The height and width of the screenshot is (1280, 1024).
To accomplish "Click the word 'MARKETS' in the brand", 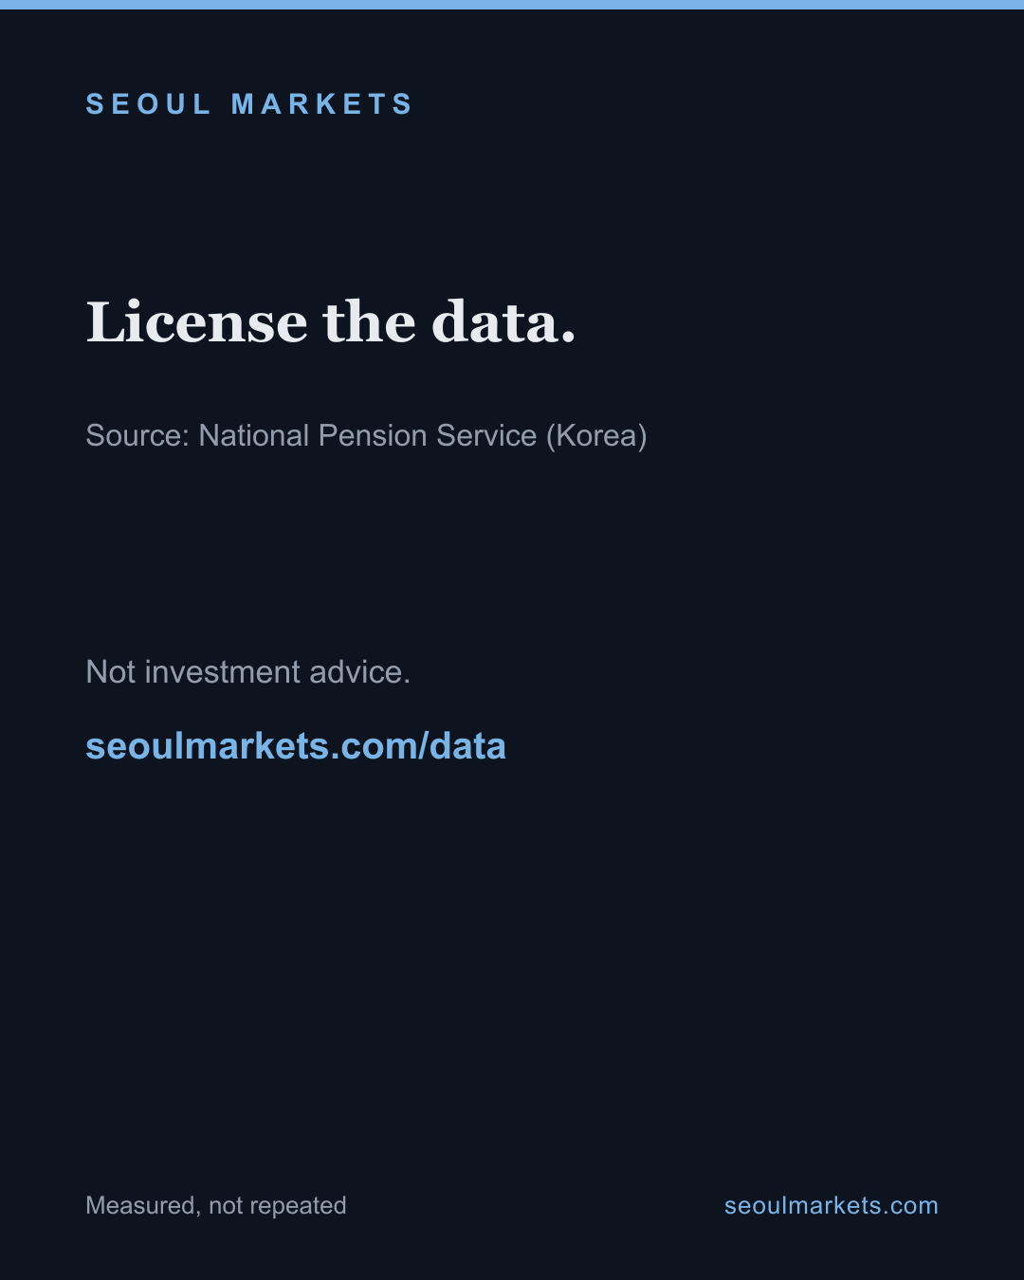I will 321,103.
